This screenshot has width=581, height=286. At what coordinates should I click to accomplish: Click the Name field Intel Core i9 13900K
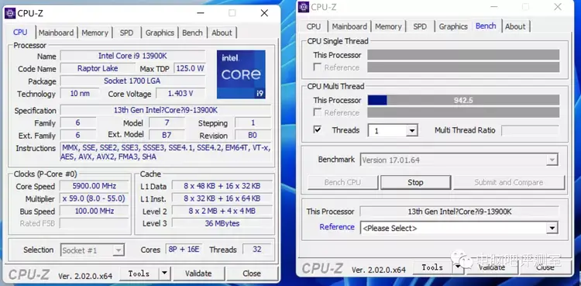[132, 56]
